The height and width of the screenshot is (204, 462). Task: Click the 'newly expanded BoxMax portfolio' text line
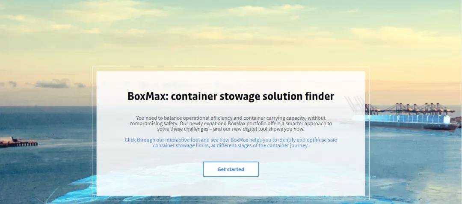(x=231, y=123)
